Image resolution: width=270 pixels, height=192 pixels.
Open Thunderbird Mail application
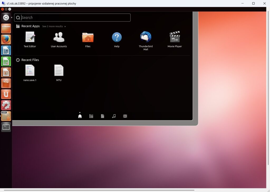point(146,37)
